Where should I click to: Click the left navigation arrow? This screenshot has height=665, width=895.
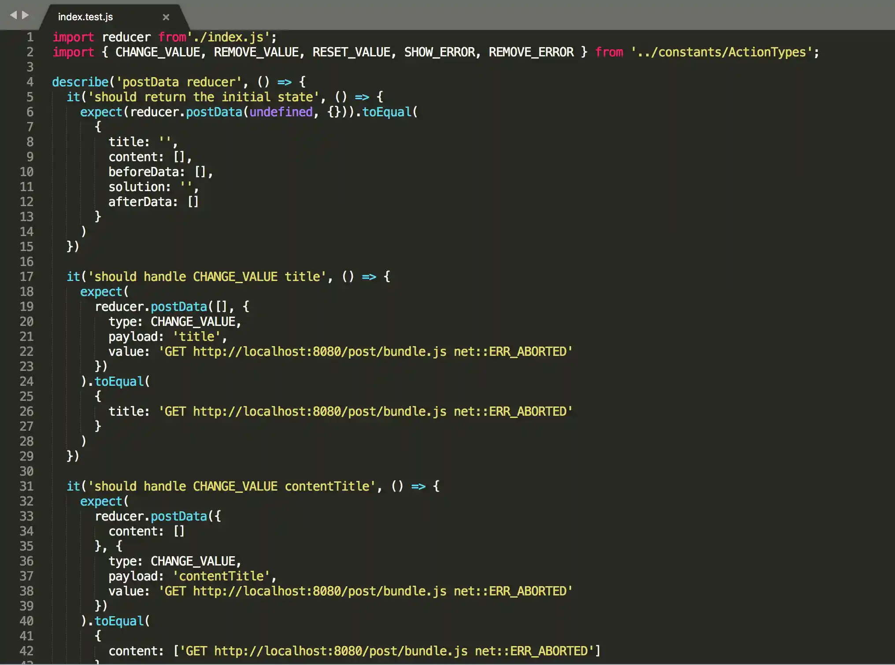[14, 15]
